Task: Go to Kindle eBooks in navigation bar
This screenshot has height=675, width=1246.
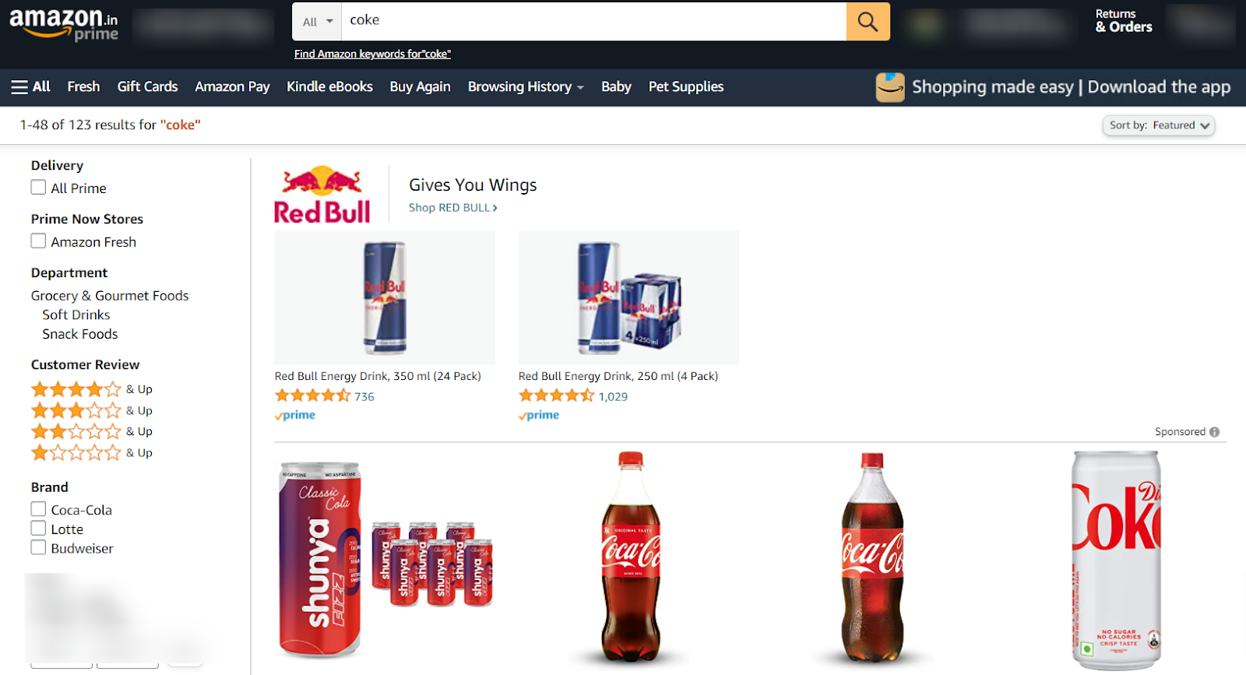Action: coord(329,86)
